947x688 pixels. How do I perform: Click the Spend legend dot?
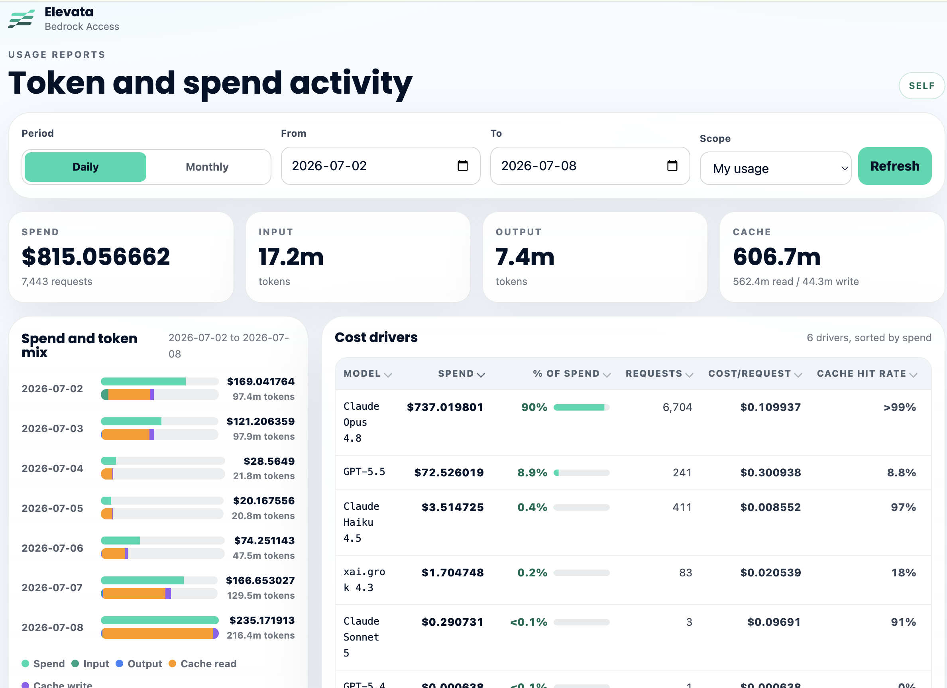coord(25,663)
